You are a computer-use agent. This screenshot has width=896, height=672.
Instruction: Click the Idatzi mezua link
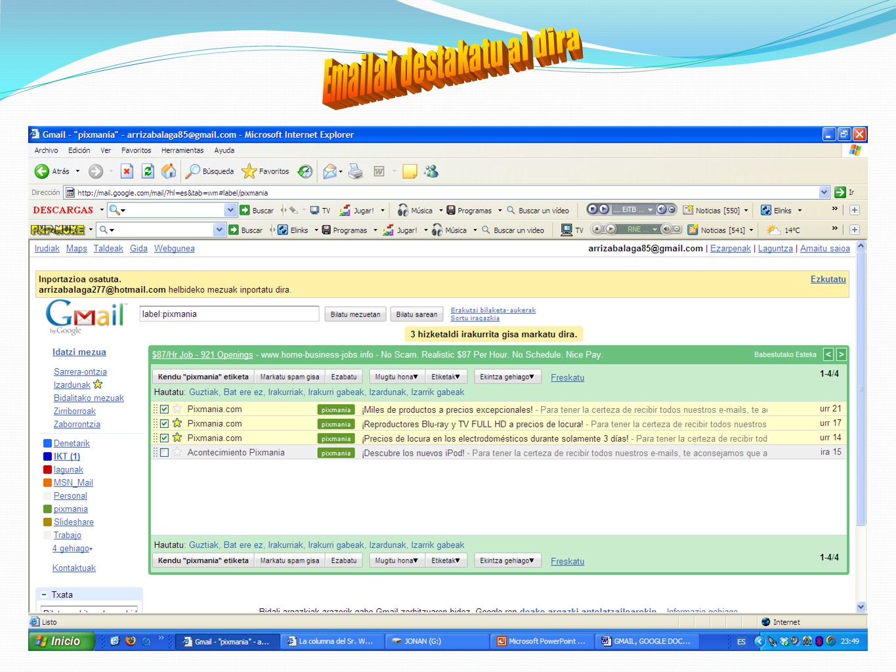(79, 352)
